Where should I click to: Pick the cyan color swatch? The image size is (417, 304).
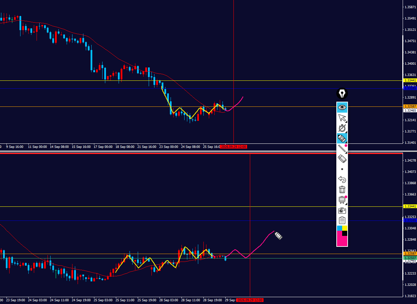pos(339,228)
